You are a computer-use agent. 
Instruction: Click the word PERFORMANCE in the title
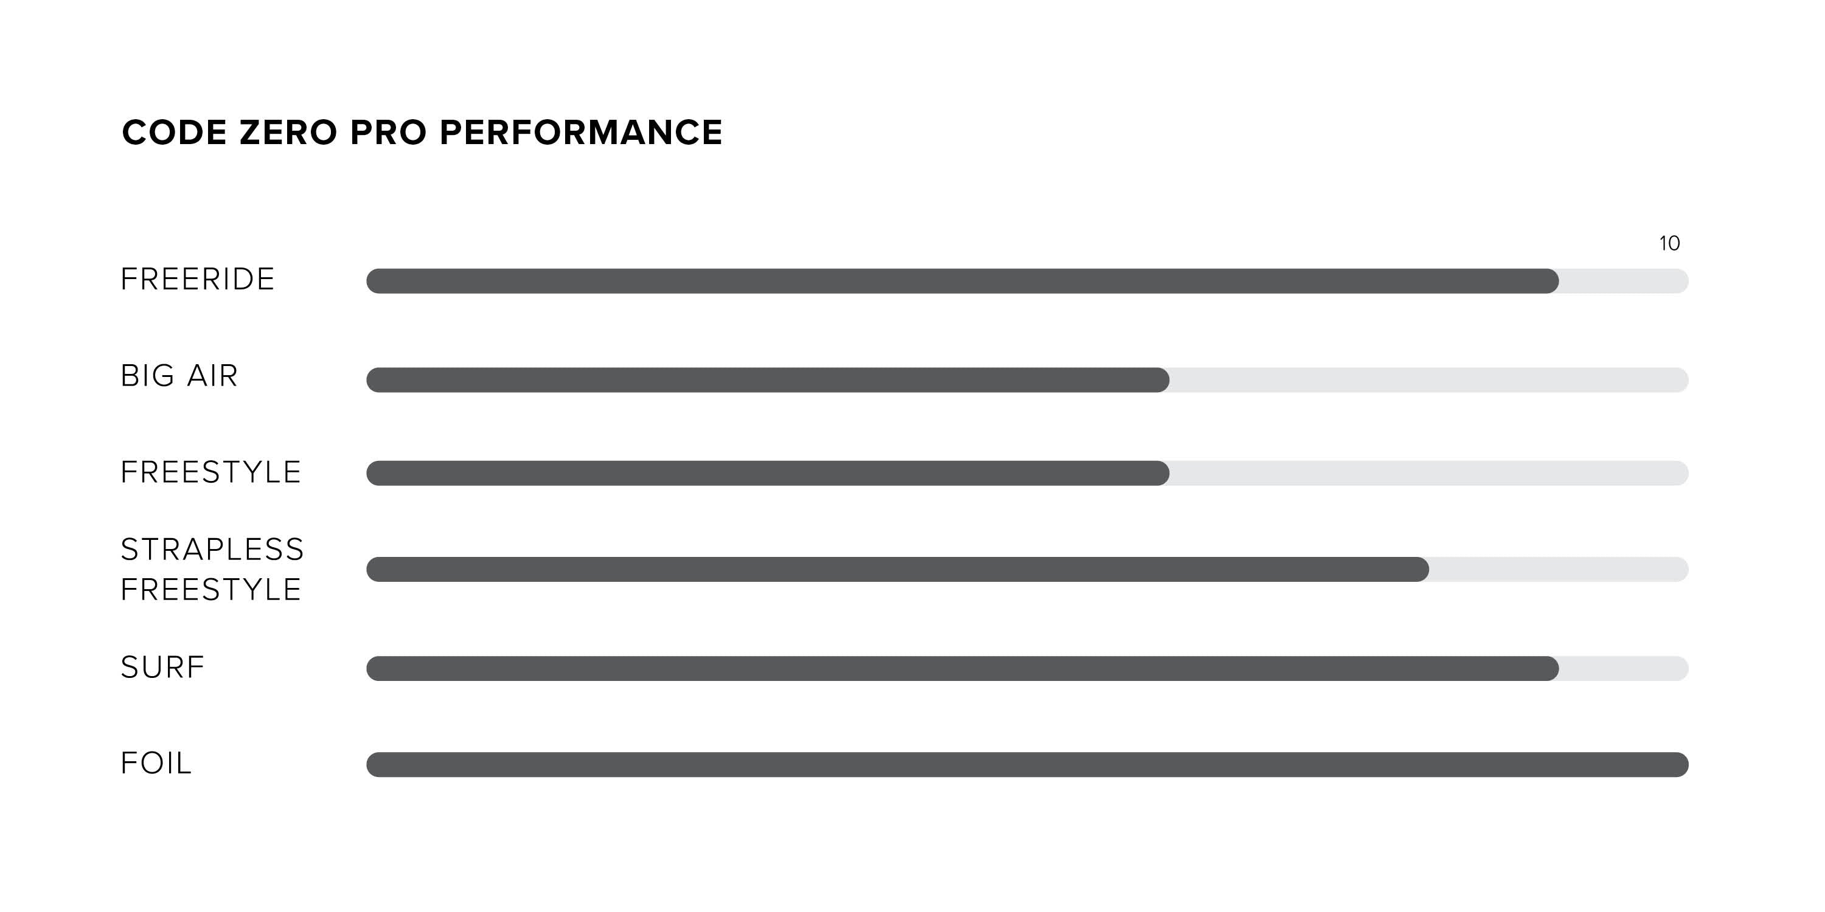[x=581, y=133]
